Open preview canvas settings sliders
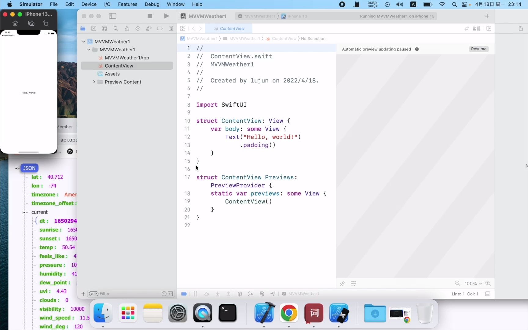The width and height of the screenshot is (528, 330). tap(353, 284)
